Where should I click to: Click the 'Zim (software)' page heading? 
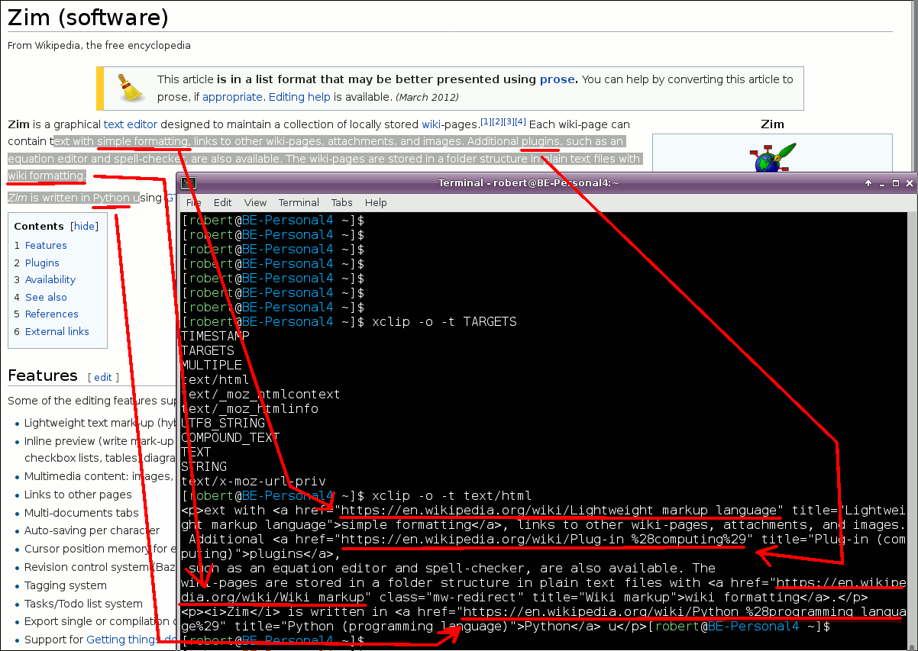point(89,17)
